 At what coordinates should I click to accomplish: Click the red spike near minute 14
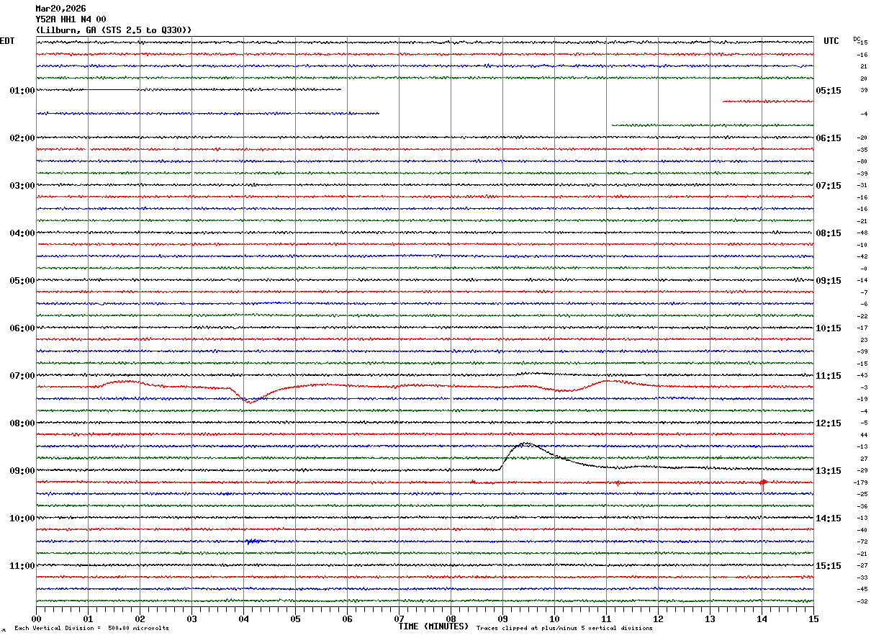tap(762, 484)
